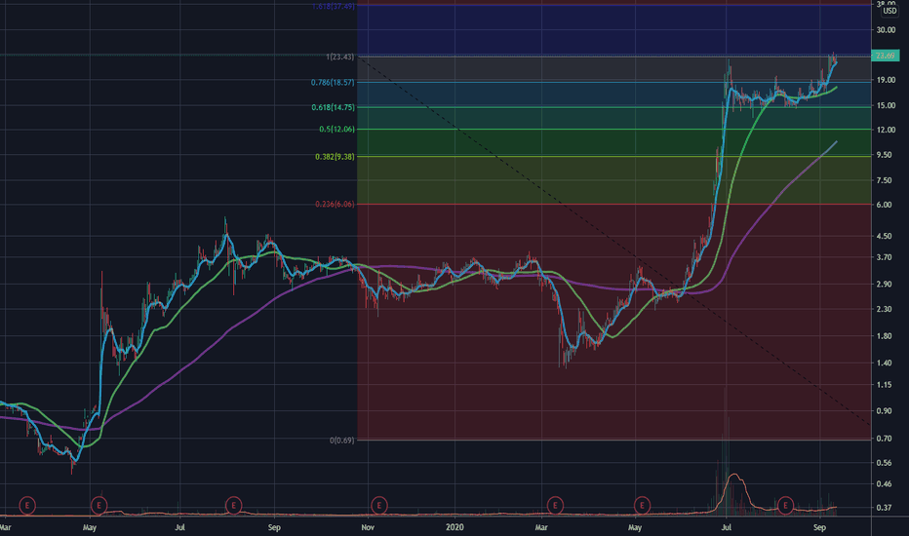Image resolution: width=909 pixels, height=536 pixels.
Task: Click the 2.30 price axis label
Action: (884, 310)
